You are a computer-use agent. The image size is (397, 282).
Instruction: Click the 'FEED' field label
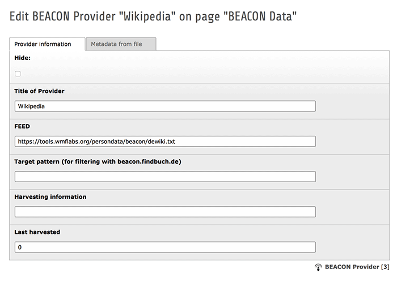point(22,126)
